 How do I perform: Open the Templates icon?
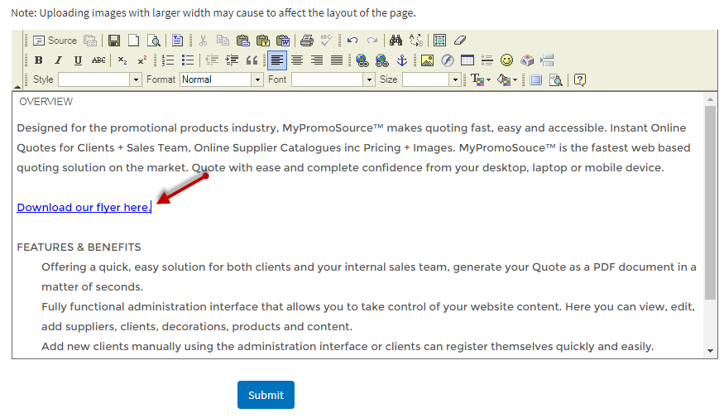(177, 41)
